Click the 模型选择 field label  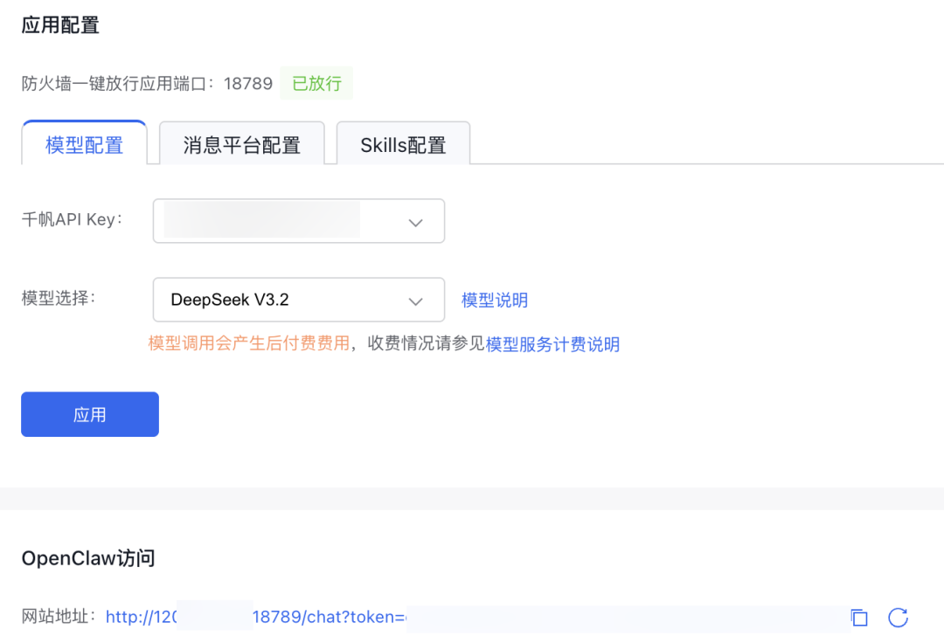tap(59, 298)
